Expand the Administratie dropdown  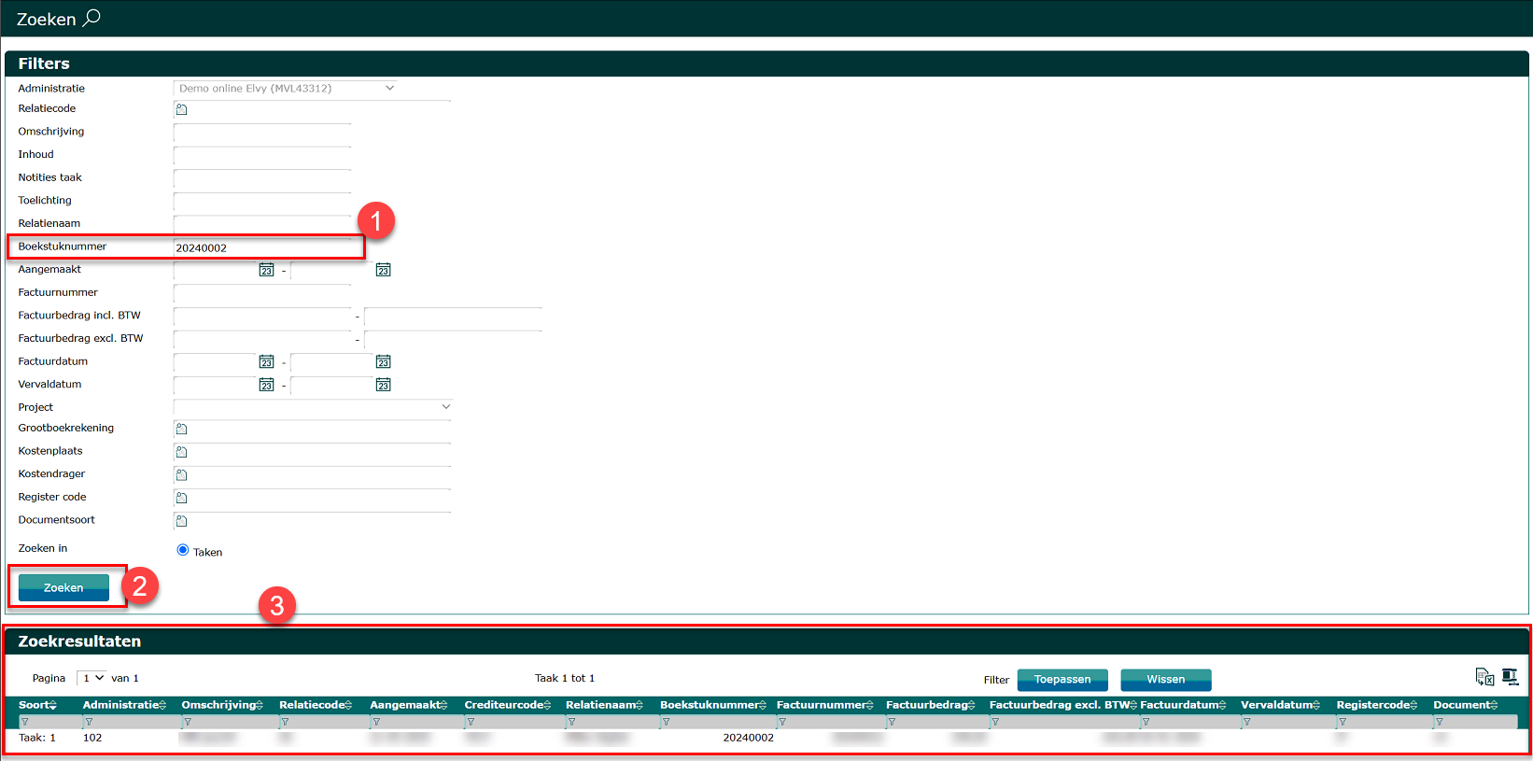(389, 88)
